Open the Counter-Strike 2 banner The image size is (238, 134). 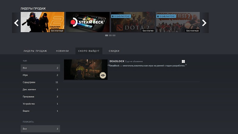pyautogui.click(x=42, y=22)
